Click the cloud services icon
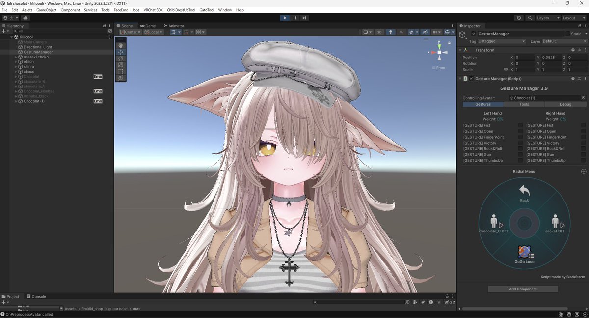589x318 pixels. point(26,18)
